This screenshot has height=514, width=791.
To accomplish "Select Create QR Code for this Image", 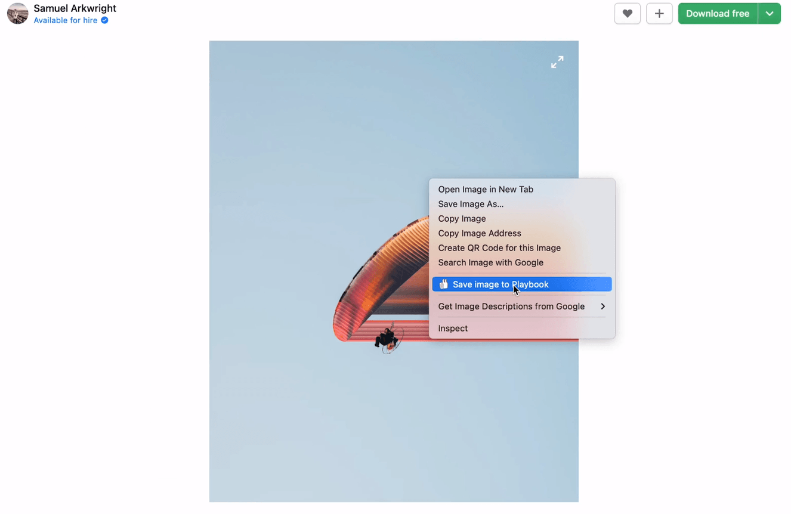I will point(499,247).
